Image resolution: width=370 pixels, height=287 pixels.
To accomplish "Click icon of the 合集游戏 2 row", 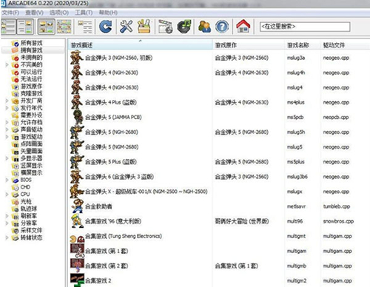I will [x=77, y=280].
